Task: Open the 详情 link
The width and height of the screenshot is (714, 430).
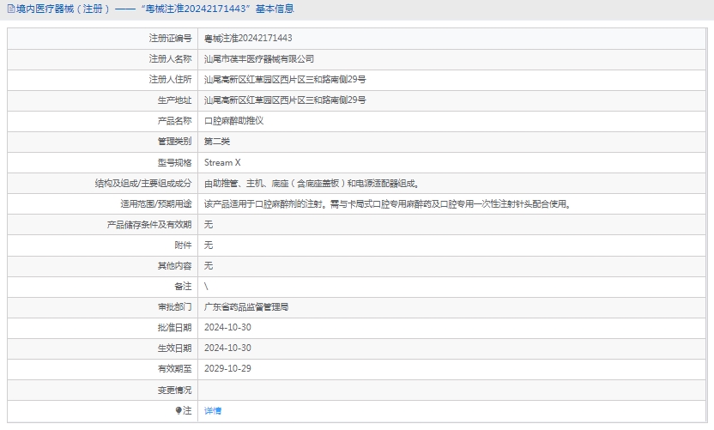Action: tap(213, 410)
